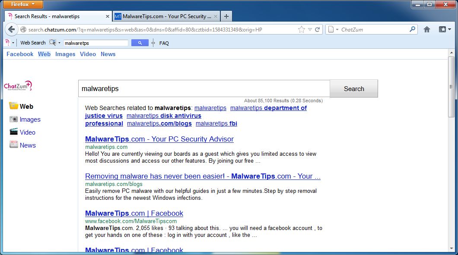The image size is (458, 255).
Task: Open the first MalwareTips.com | Facebook result
Action: point(134,213)
